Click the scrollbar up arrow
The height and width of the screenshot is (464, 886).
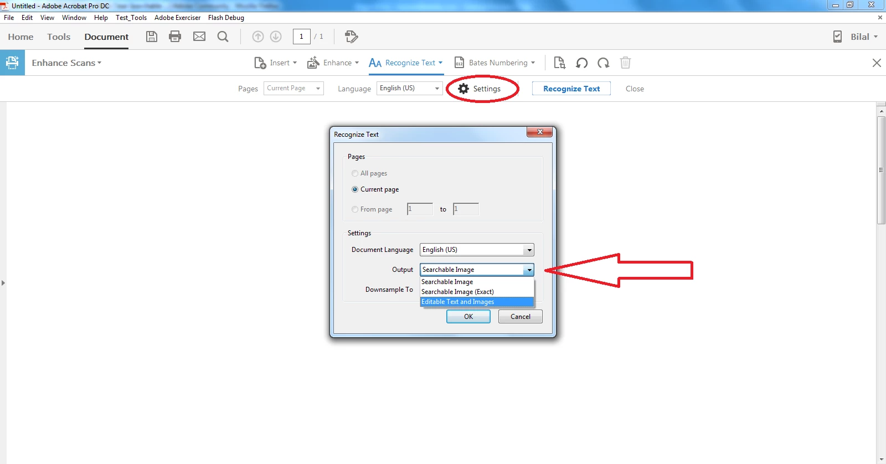pos(881,111)
